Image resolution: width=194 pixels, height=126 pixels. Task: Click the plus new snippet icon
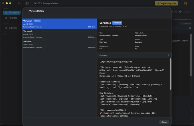pos(19,3)
